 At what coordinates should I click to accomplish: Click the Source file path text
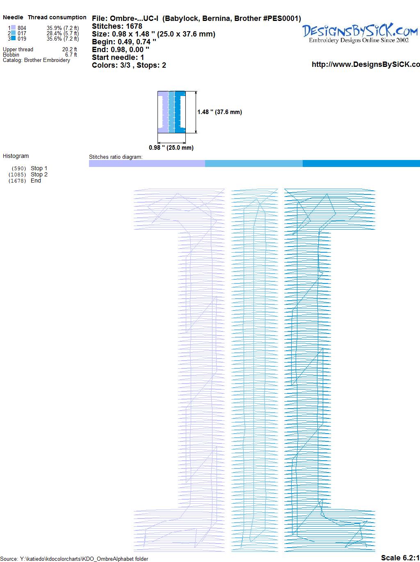tap(74, 559)
